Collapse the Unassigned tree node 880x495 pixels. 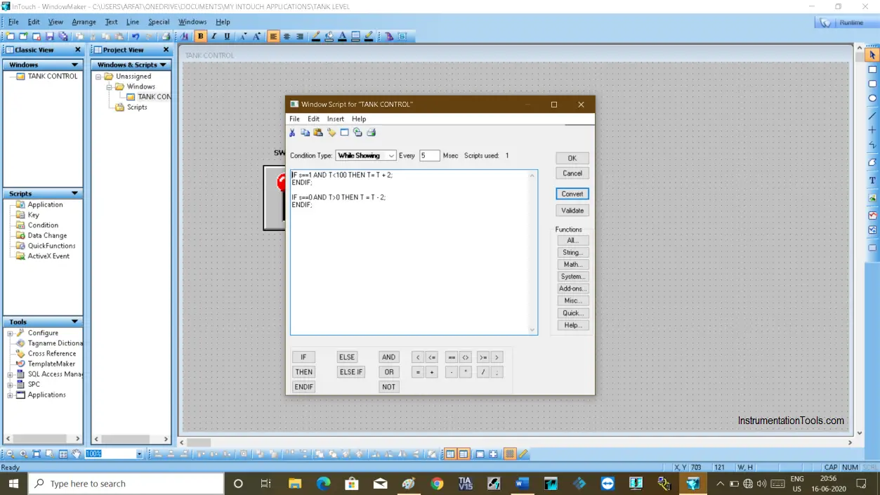99,77
